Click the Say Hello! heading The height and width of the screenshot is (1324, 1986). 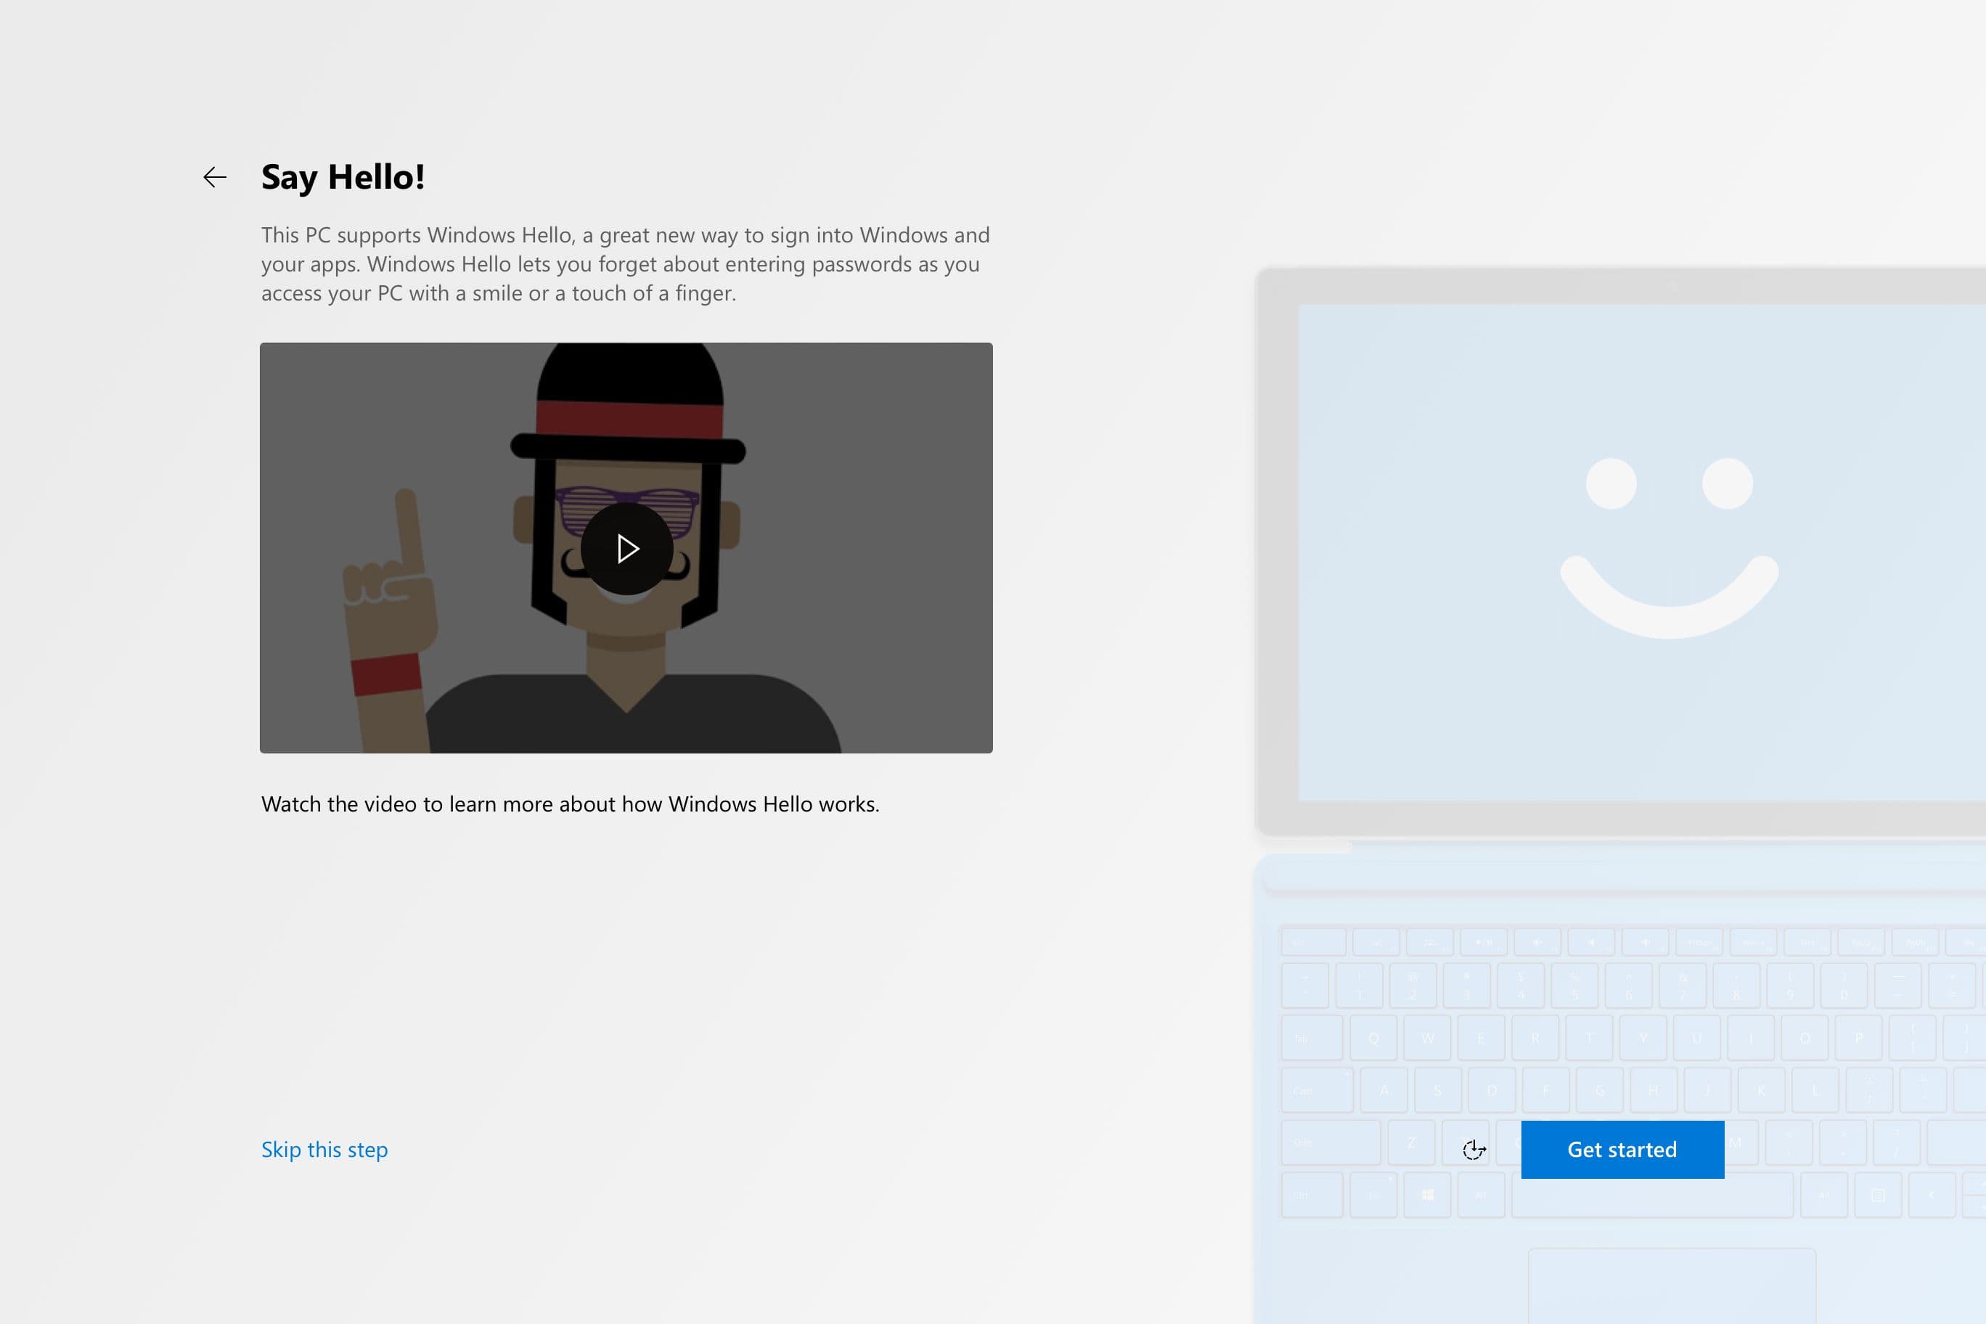coord(342,177)
